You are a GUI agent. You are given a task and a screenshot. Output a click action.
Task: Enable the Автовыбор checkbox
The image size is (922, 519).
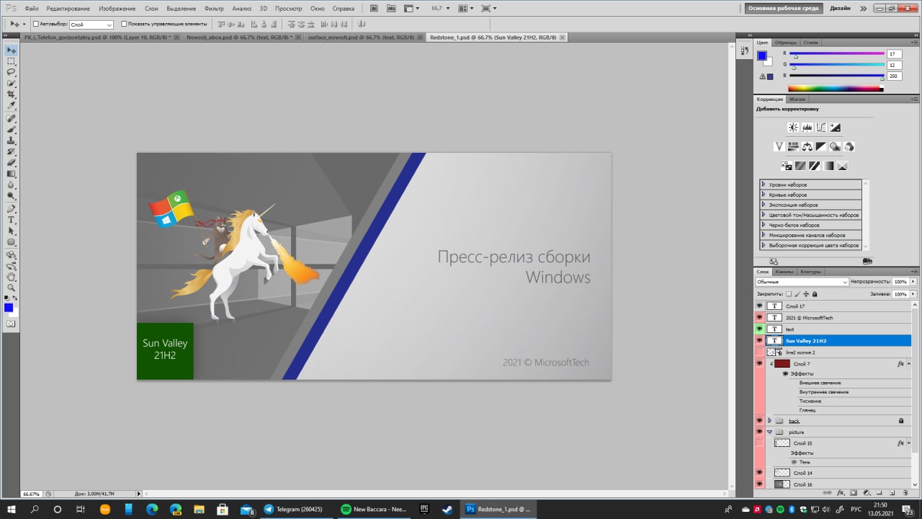pos(36,24)
